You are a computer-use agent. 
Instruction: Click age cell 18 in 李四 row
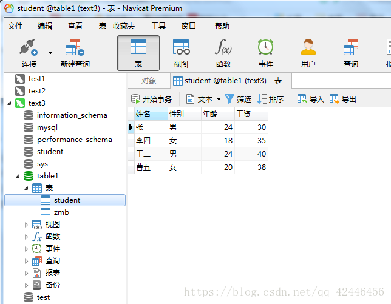pyautogui.click(x=218, y=141)
